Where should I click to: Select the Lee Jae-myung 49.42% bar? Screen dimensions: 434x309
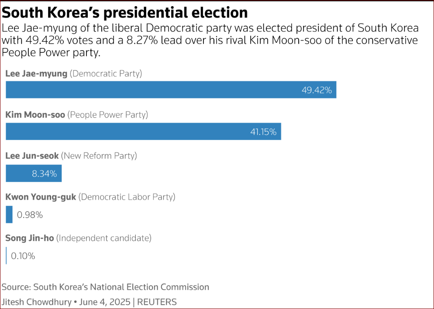click(x=171, y=90)
